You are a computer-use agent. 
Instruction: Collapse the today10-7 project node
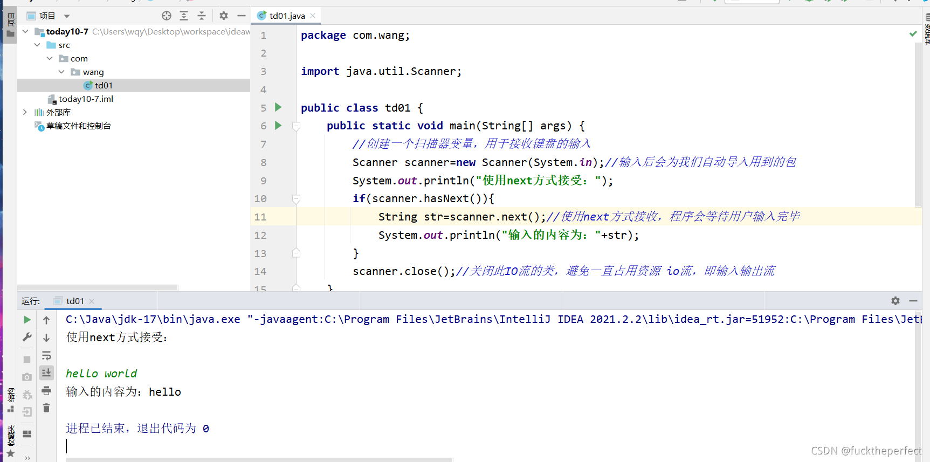coord(25,31)
